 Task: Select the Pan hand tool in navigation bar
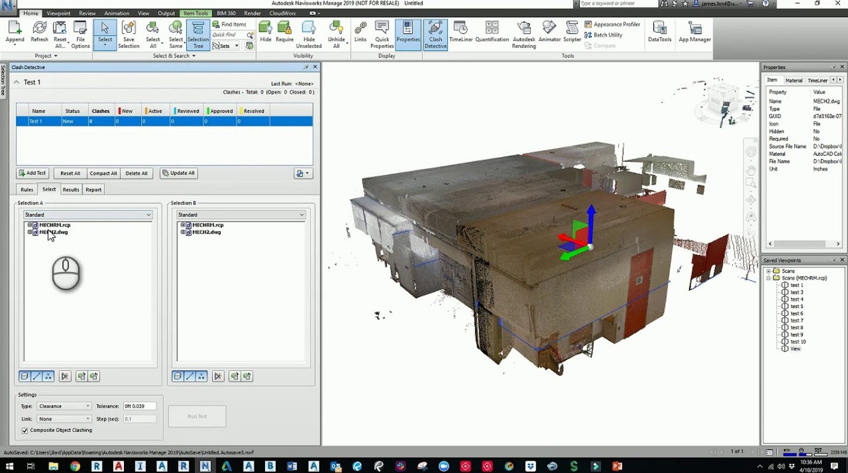[751, 169]
